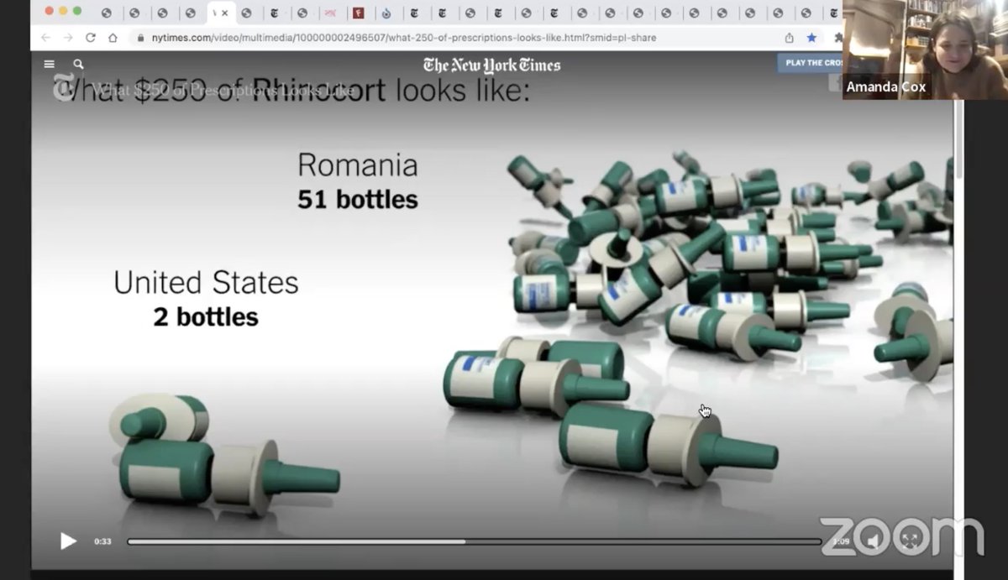Switch to the pink chart icon tab
This screenshot has width=1008, height=580.
(x=330, y=13)
